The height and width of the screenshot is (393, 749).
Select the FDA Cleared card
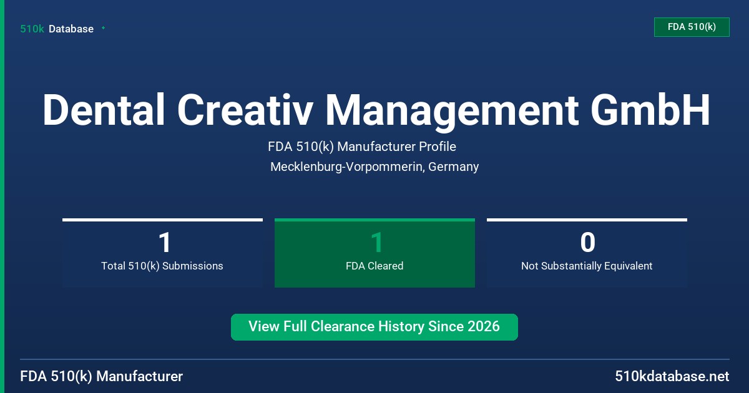pyautogui.click(x=374, y=253)
